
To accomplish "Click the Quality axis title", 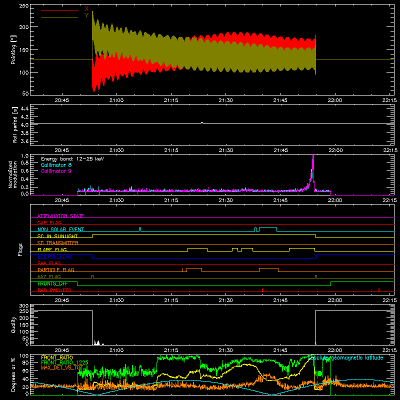I will pos(13,324).
